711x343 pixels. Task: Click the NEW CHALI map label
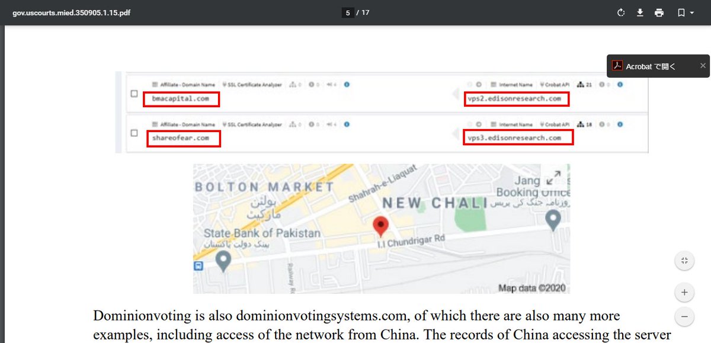pyautogui.click(x=434, y=203)
